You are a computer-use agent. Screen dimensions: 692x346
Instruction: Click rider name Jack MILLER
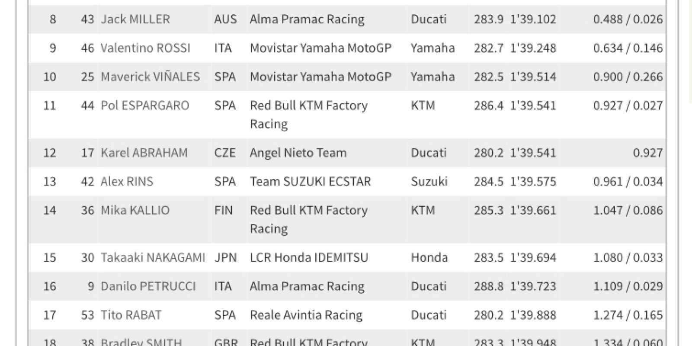tap(135, 19)
